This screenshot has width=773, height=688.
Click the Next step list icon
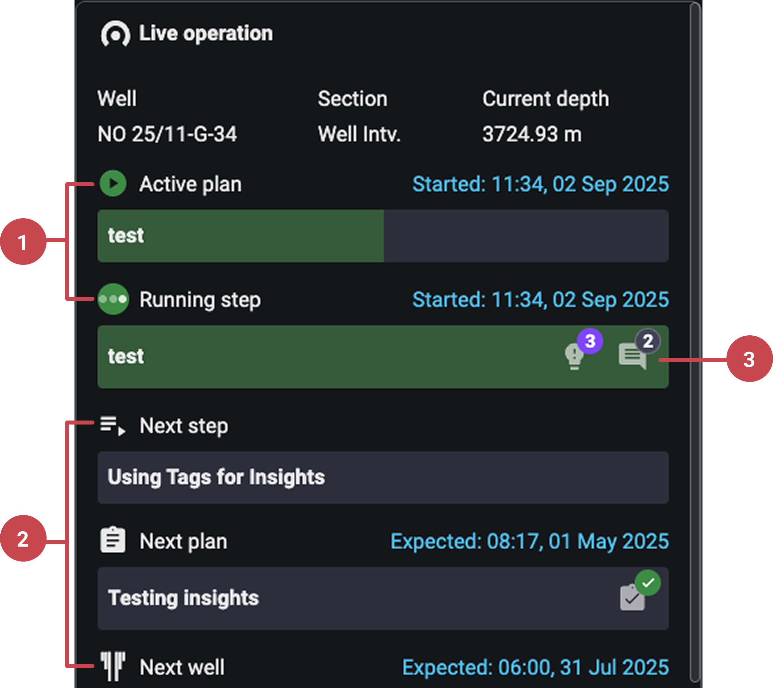pos(112,426)
